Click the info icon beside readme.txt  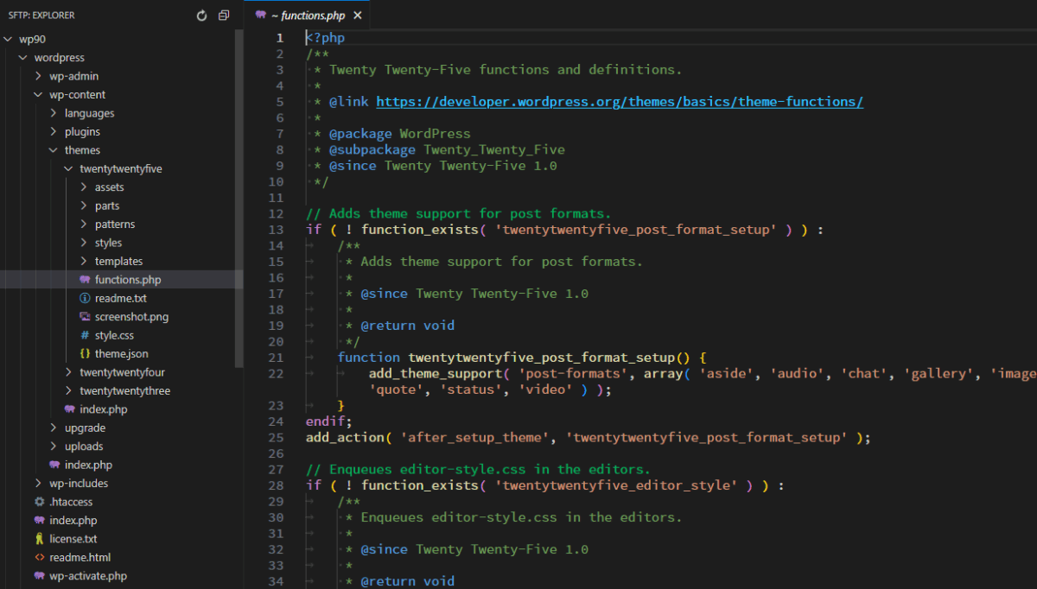[x=85, y=298]
